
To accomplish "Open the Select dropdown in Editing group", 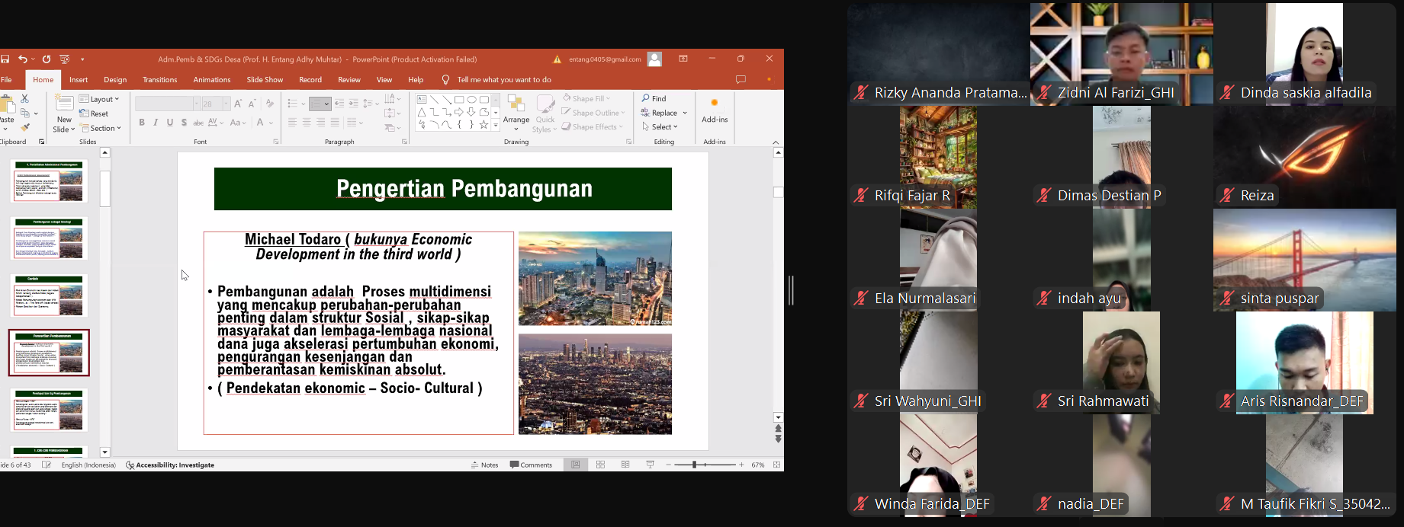I will click(x=660, y=127).
